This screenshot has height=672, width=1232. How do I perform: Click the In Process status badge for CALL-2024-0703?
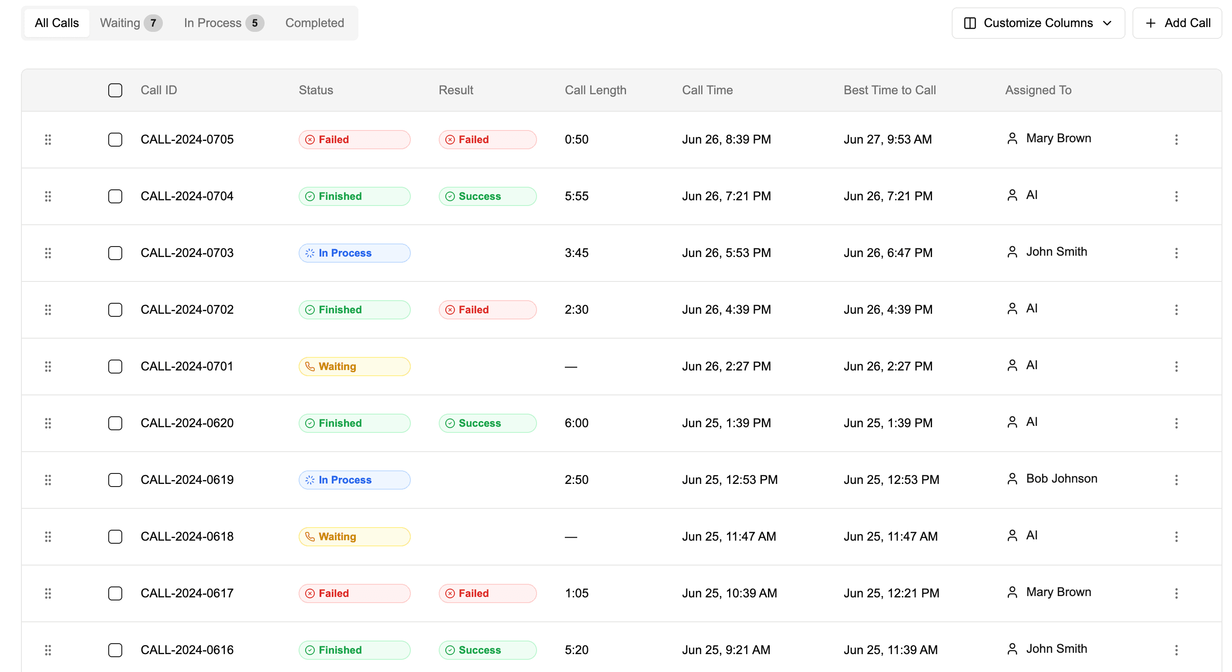(x=354, y=253)
